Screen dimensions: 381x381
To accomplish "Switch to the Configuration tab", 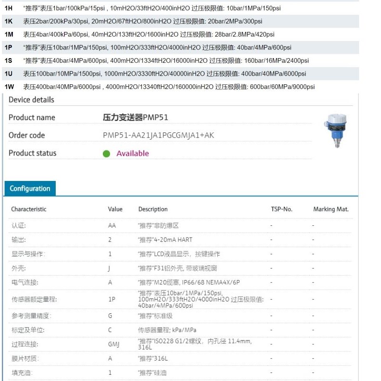I will 30,189.
